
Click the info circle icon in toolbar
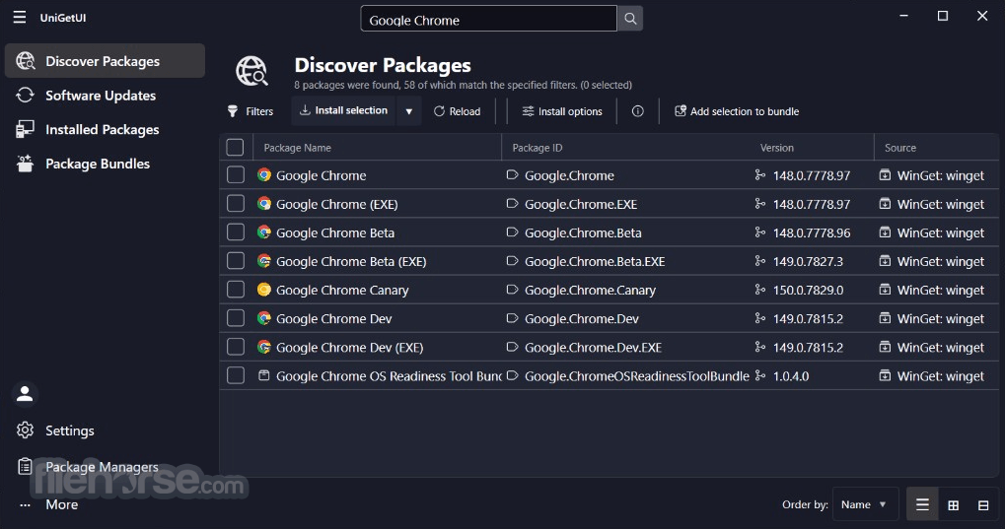[638, 110]
